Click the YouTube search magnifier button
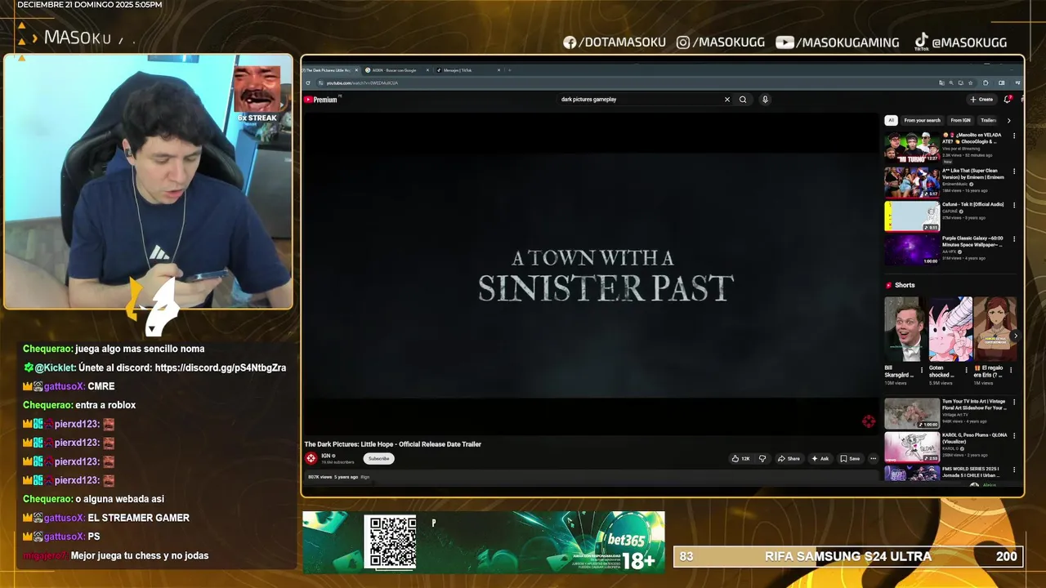Viewport: 1046px width, 588px height. pos(743,100)
